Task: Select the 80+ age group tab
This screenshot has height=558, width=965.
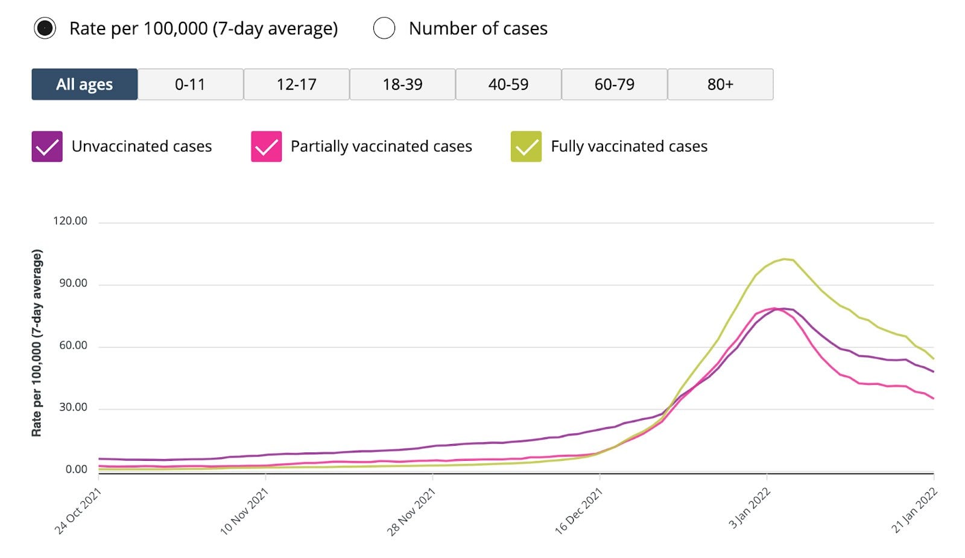Action: click(x=720, y=84)
